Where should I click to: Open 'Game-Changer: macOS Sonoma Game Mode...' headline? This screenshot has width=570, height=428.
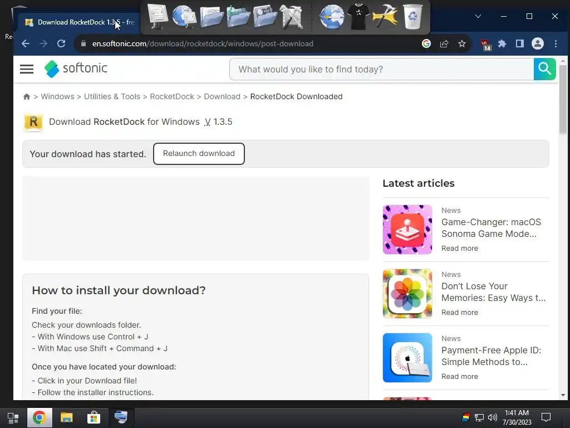coord(491,228)
